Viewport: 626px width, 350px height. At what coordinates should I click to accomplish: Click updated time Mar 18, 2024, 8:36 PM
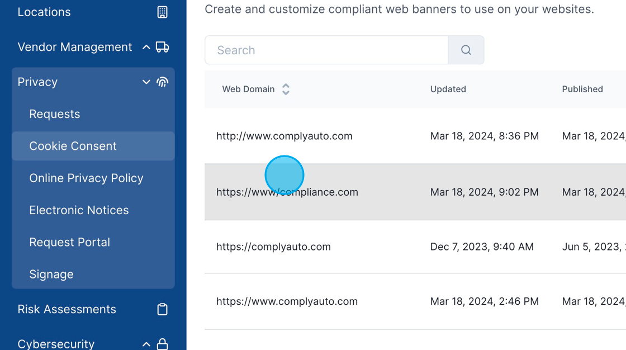click(x=484, y=136)
